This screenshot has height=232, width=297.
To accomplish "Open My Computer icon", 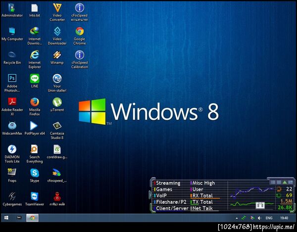I will point(12,34).
